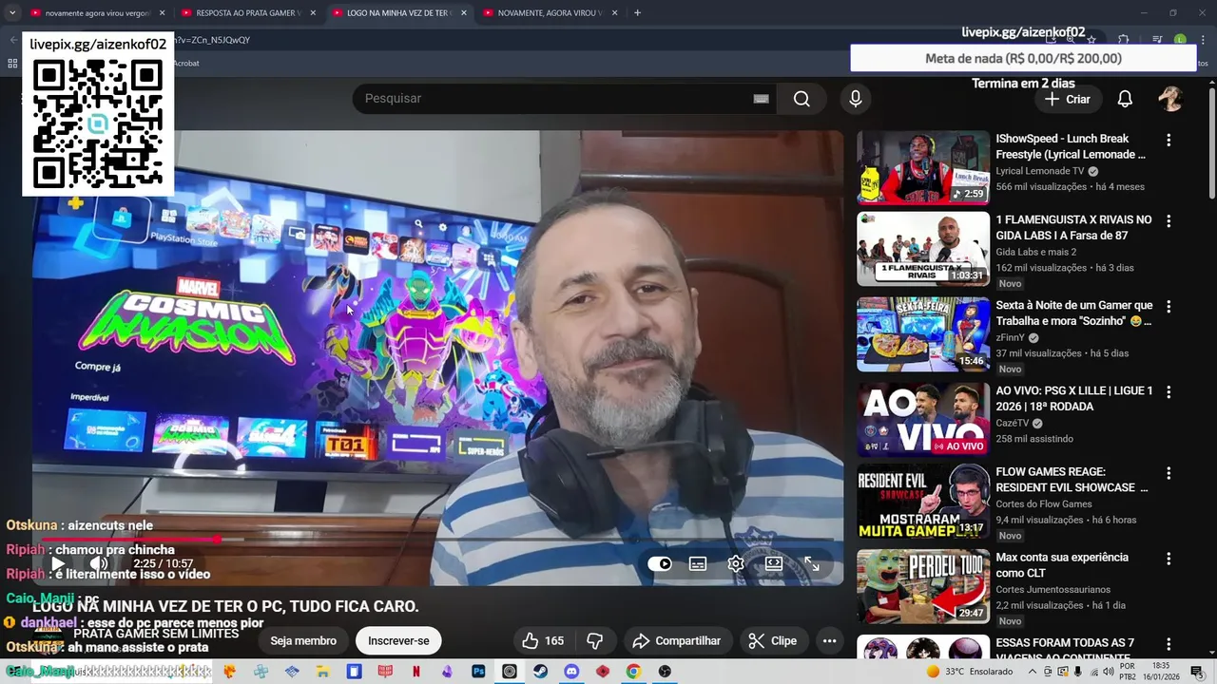Open Netflix from the taskbar
Viewport: 1217px width, 684px height.
[415, 672]
